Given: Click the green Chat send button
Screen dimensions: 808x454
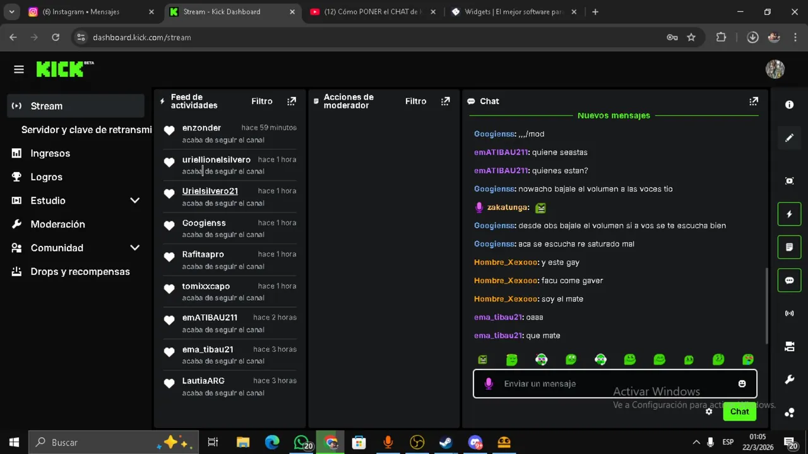Looking at the screenshot, I should (739, 412).
